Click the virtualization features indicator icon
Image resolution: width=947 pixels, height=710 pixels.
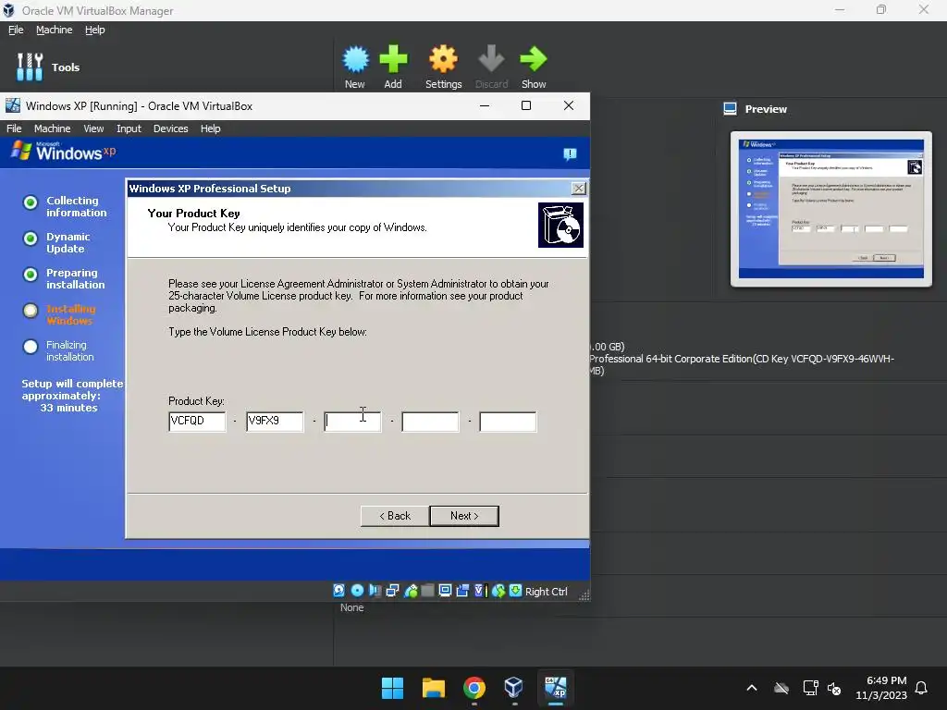(x=480, y=591)
